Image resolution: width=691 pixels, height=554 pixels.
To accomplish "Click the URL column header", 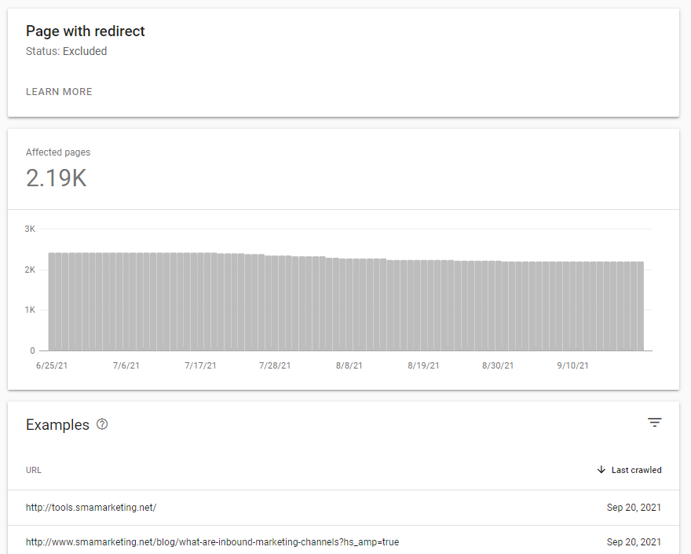I will 34,470.
